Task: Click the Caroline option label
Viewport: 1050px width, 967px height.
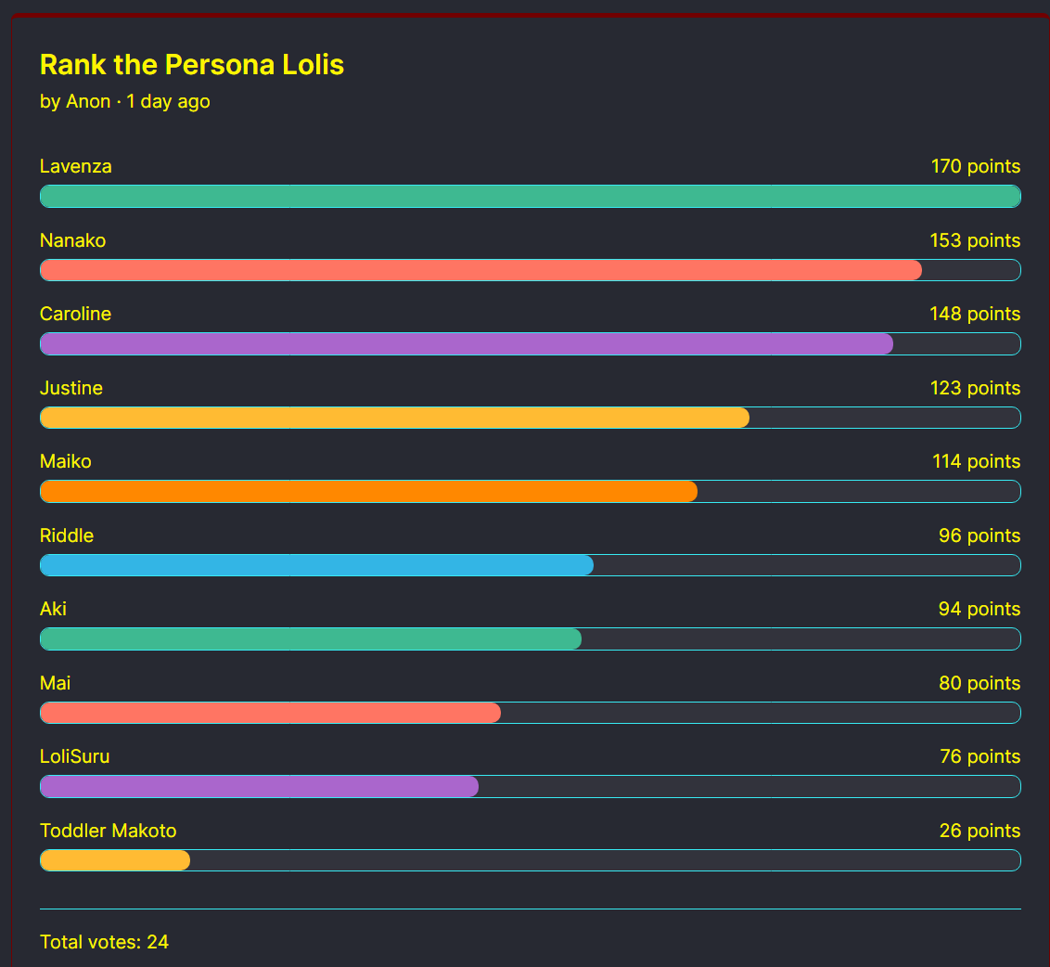Action: click(x=76, y=315)
